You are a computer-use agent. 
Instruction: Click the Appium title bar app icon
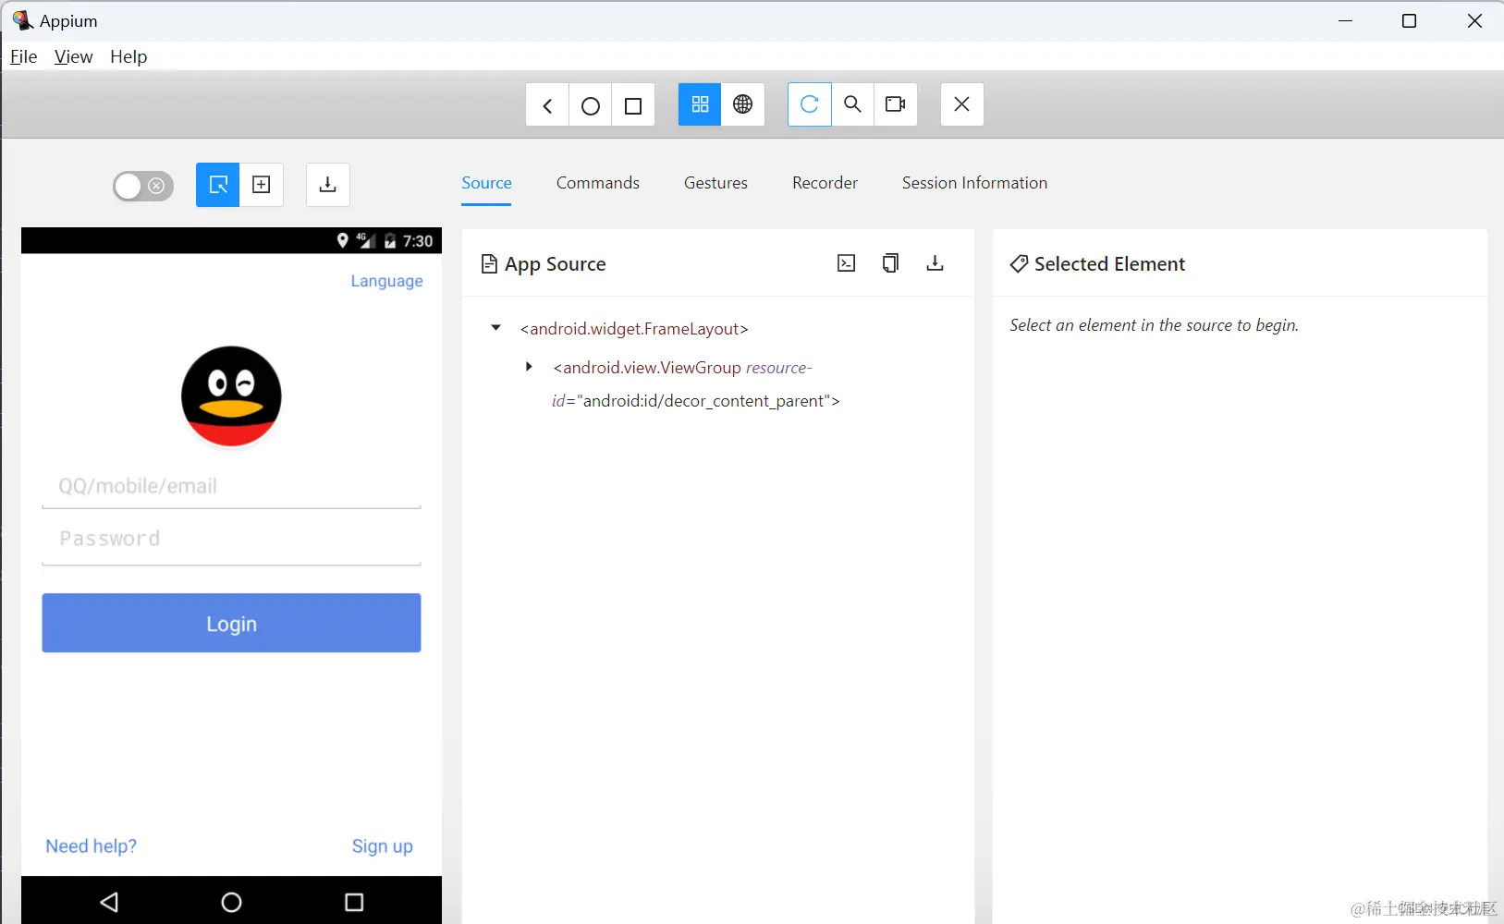point(22,20)
